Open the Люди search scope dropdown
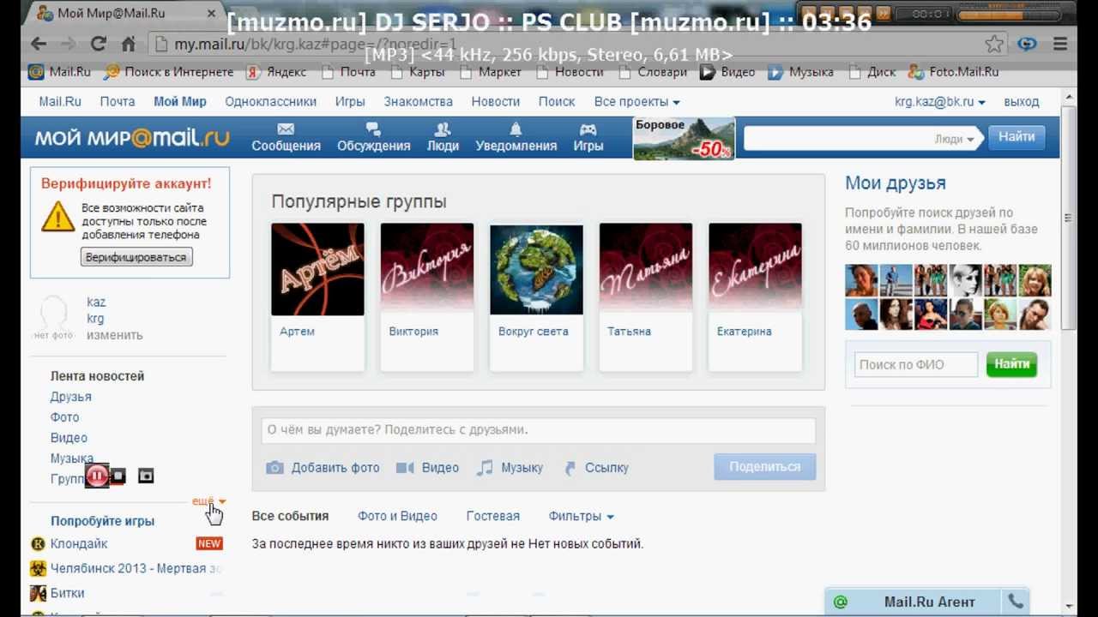Screen dimensions: 1098x617 click(954, 139)
